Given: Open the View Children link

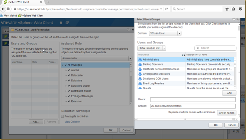Looking at the screenshot, I should [72, 122].
